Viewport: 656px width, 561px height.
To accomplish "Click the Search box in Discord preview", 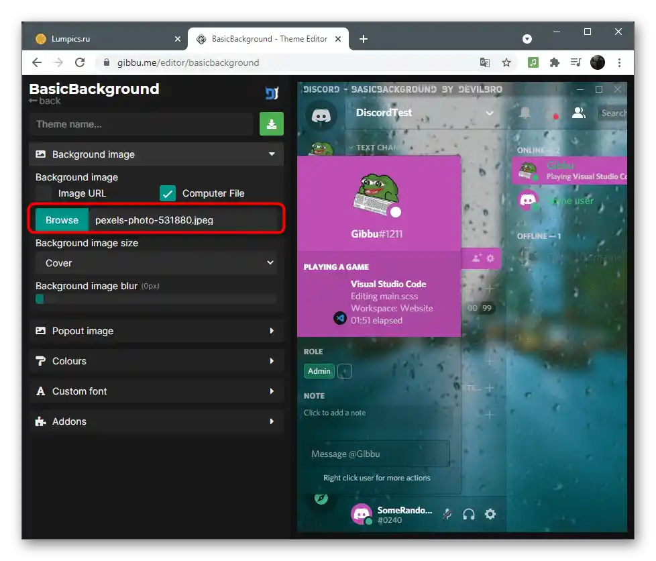I will pyautogui.click(x=613, y=113).
